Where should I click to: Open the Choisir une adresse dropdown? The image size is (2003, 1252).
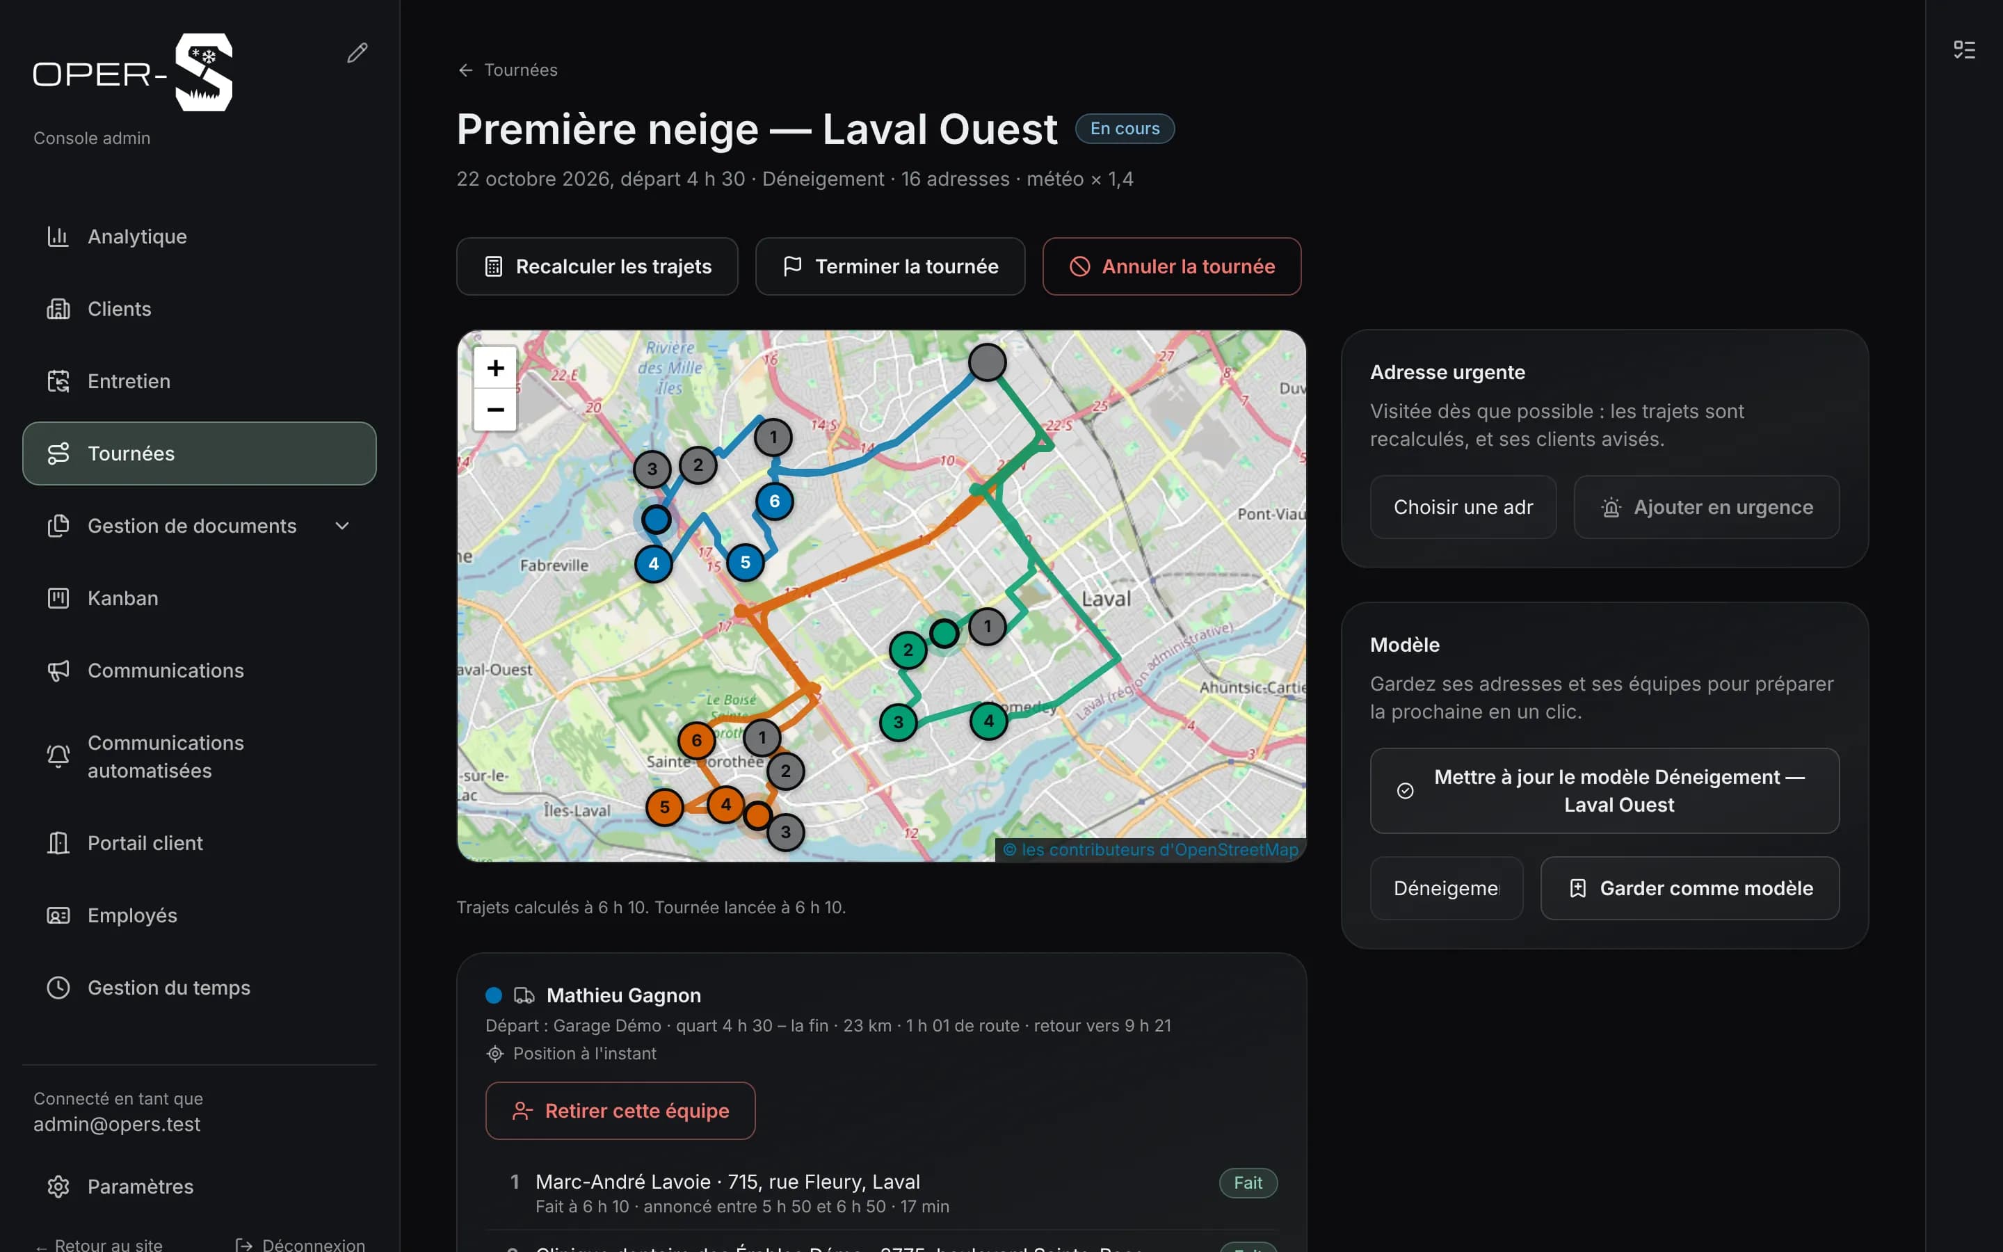click(1463, 508)
